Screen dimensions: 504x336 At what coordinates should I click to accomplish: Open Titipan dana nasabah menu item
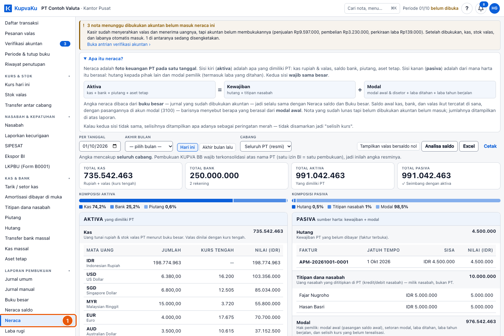click(37, 208)
